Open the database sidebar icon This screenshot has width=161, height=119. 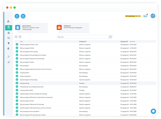(x=9, y=33)
